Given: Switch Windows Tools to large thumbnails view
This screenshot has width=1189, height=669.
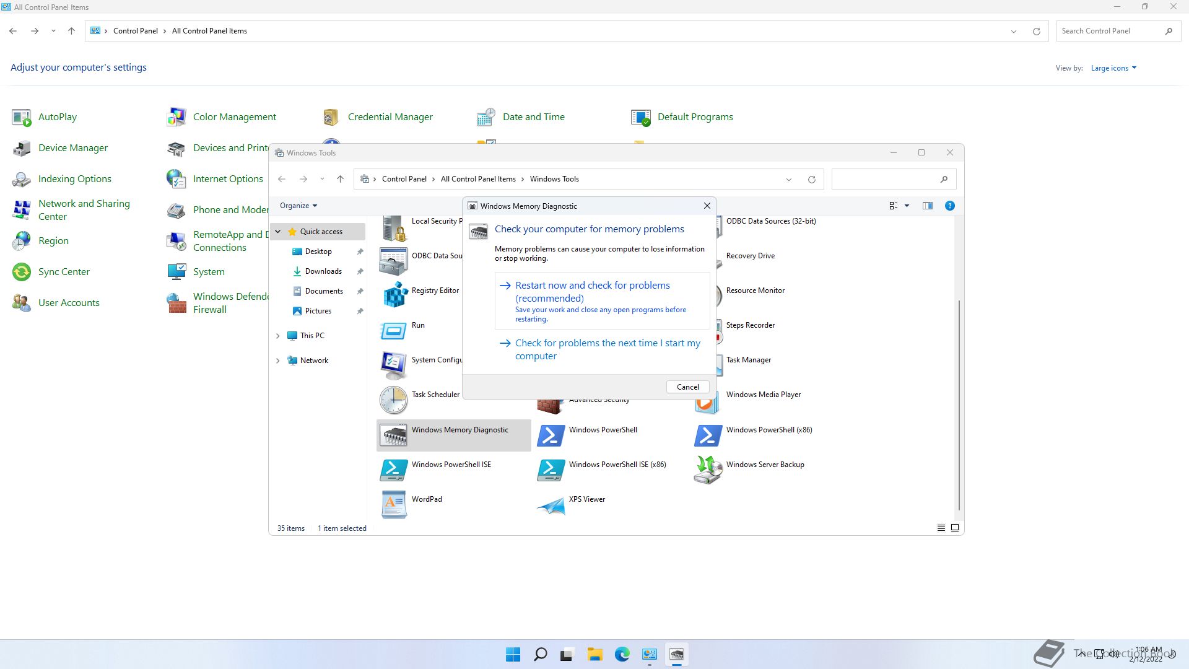Looking at the screenshot, I should pyautogui.click(x=955, y=528).
